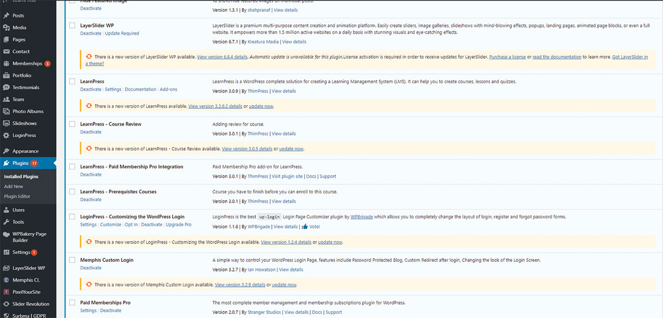Click the PixelYourSite sidebar icon

(6, 292)
